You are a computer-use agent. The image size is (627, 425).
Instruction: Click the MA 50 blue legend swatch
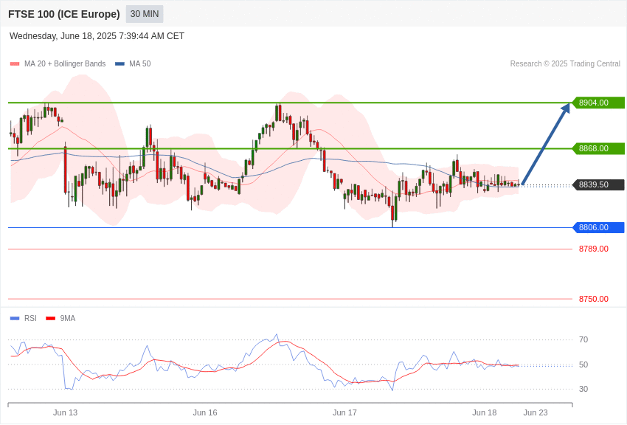click(119, 64)
